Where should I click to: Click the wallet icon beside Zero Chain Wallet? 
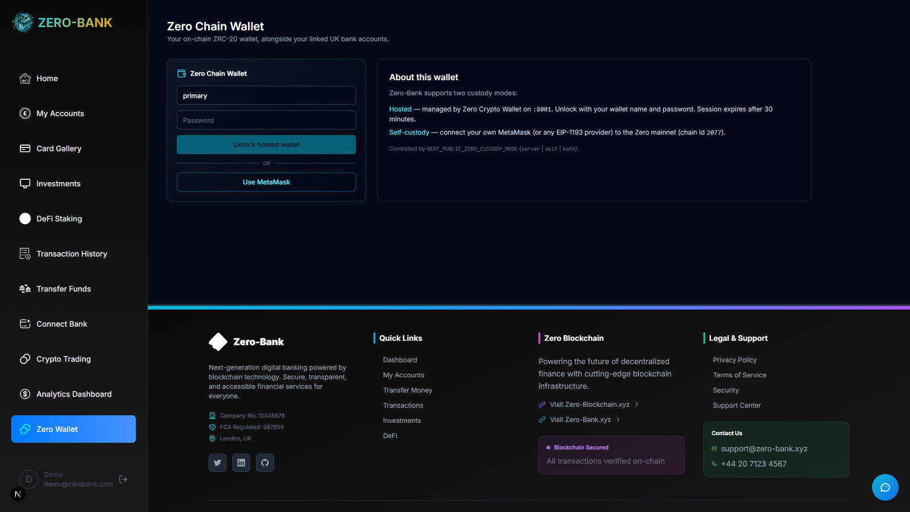pyautogui.click(x=182, y=73)
